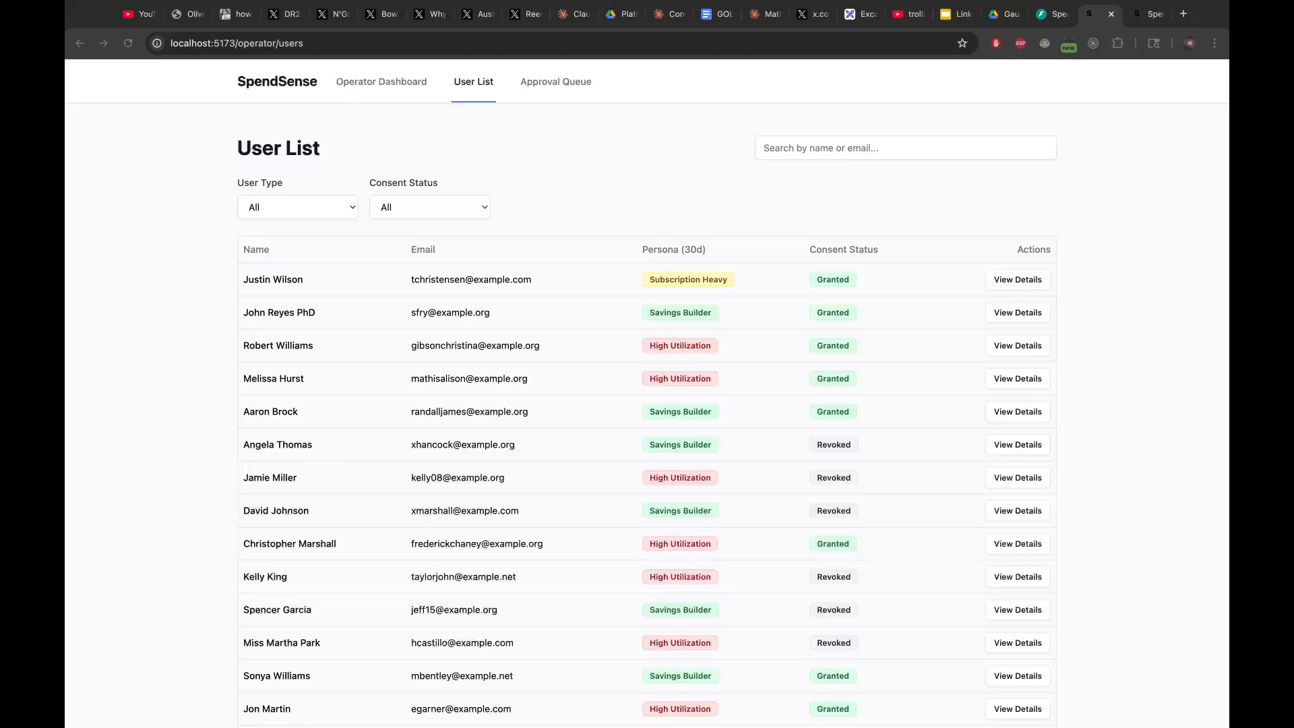The height and width of the screenshot is (728, 1294).
Task: Click the SpendSense logo link
Action: (x=277, y=82)
